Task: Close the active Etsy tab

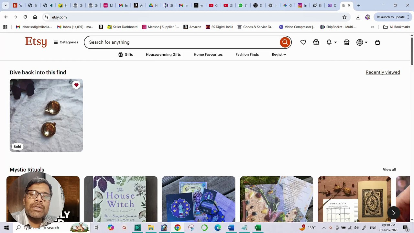Action: [349, 6]
